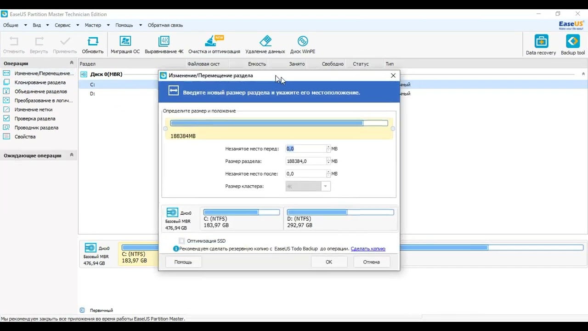Run the Проверка раздела operation
The image size is (588, 331).
click(x=35, y=119)
